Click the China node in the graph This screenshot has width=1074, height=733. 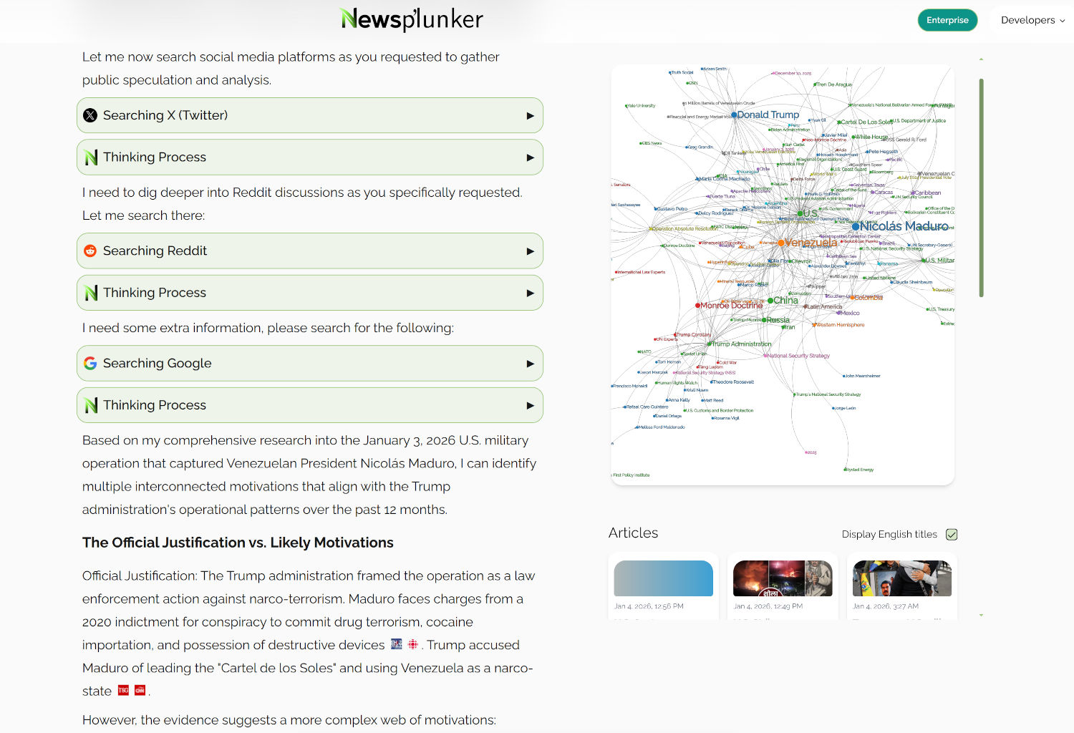point(770,301)
